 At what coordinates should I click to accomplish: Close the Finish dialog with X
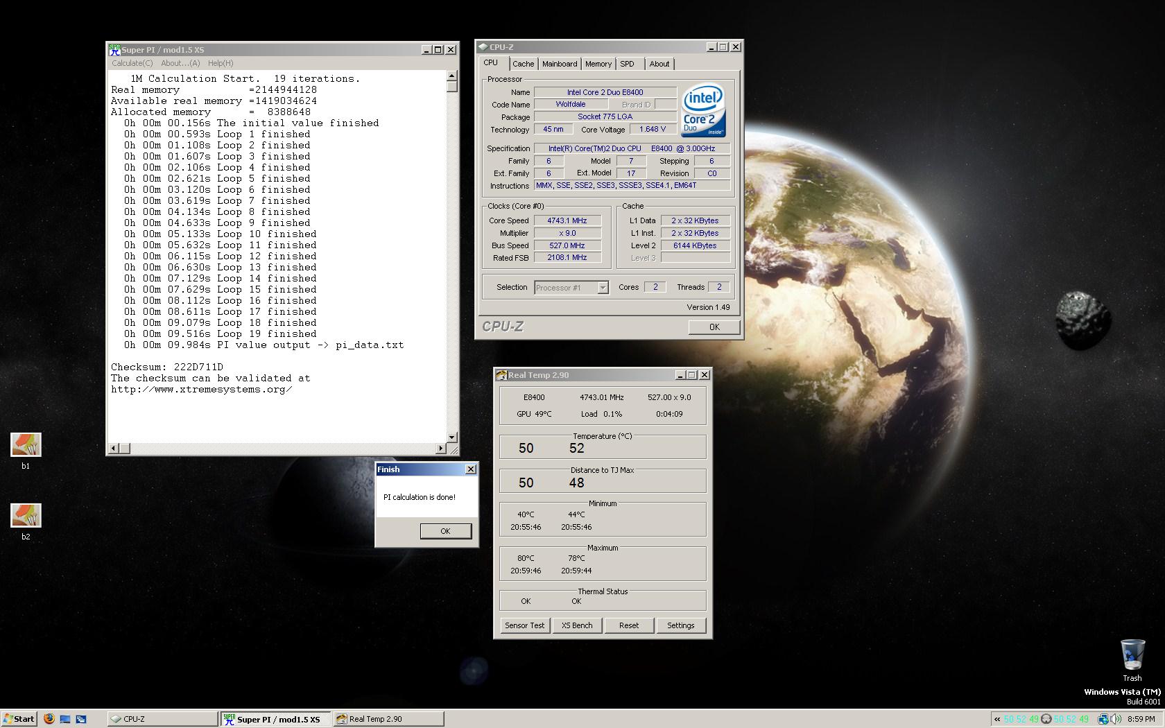471,469
